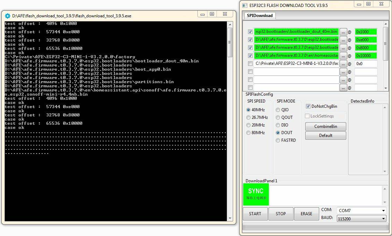Uncheck the file row with offset 0x8000

(x=250, y=48)
